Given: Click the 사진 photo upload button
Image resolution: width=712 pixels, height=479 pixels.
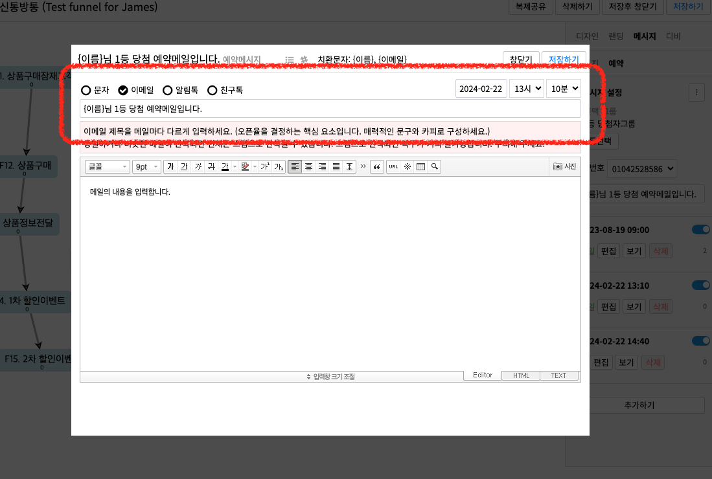Looking at the screenshot, I should pyautogui.click(x=564, y=167).
